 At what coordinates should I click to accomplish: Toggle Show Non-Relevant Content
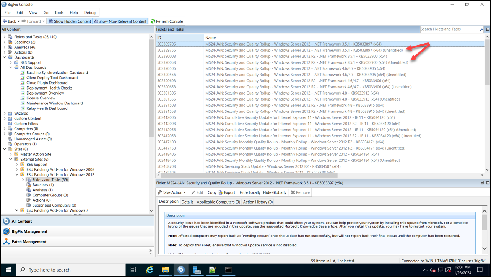click(120, 21)
